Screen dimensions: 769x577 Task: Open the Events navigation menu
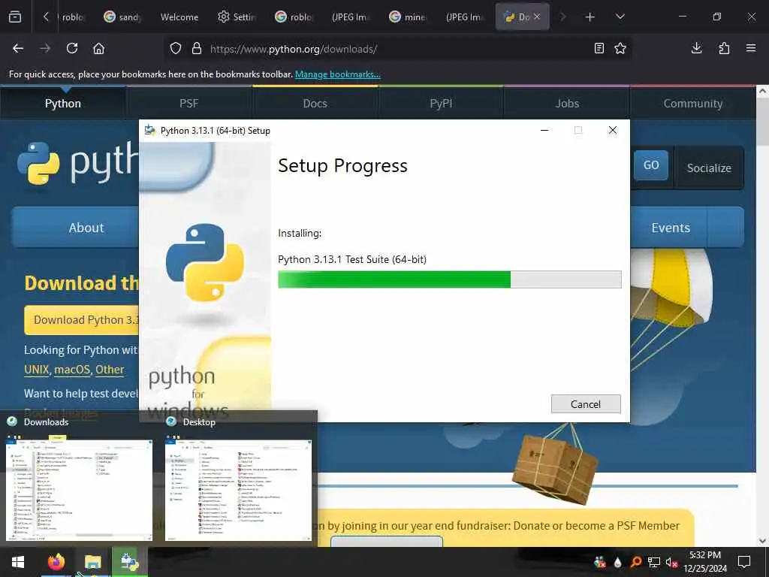(670, 228)
